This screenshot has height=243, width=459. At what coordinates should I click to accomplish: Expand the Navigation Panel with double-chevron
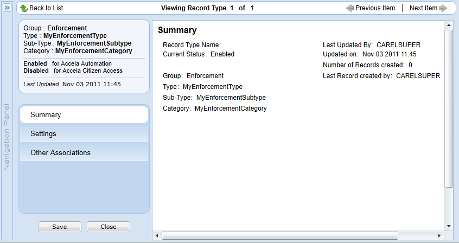coord(8,8)
